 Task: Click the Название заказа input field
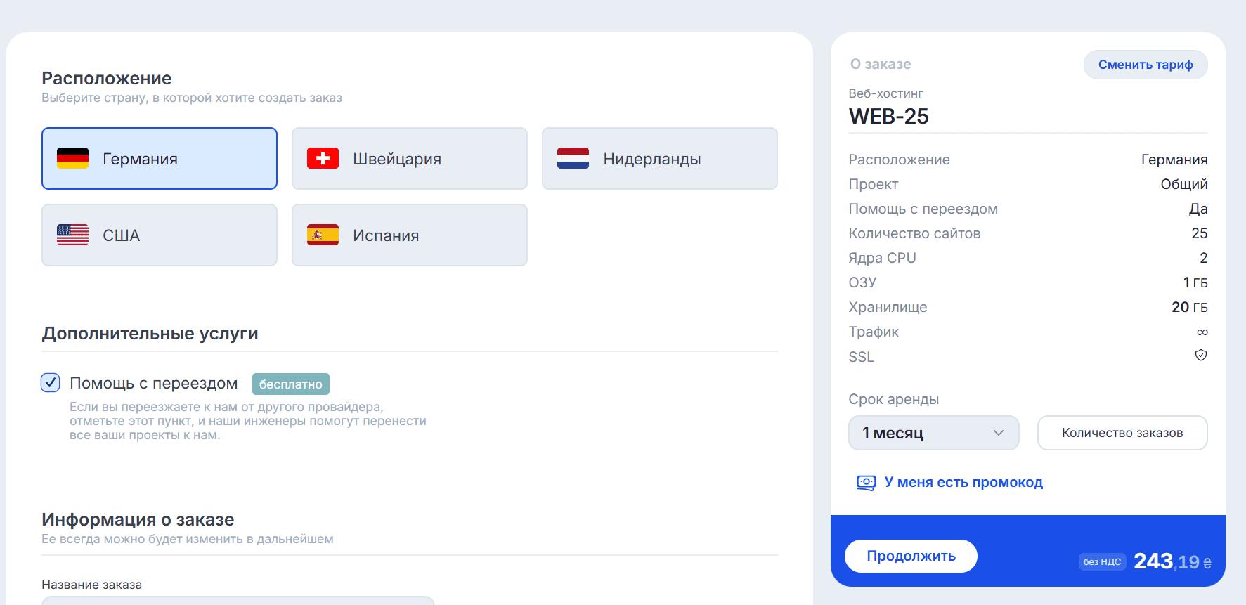click(238, 600)
